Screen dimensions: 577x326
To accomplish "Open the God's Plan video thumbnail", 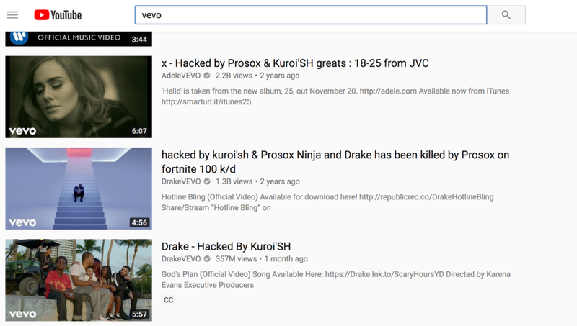I will pos(79,280).
